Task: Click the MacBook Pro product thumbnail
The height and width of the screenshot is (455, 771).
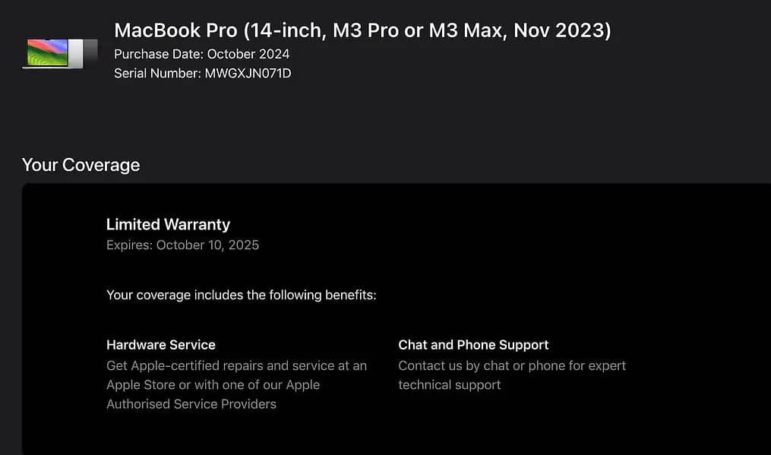Action: click(60, 53)
